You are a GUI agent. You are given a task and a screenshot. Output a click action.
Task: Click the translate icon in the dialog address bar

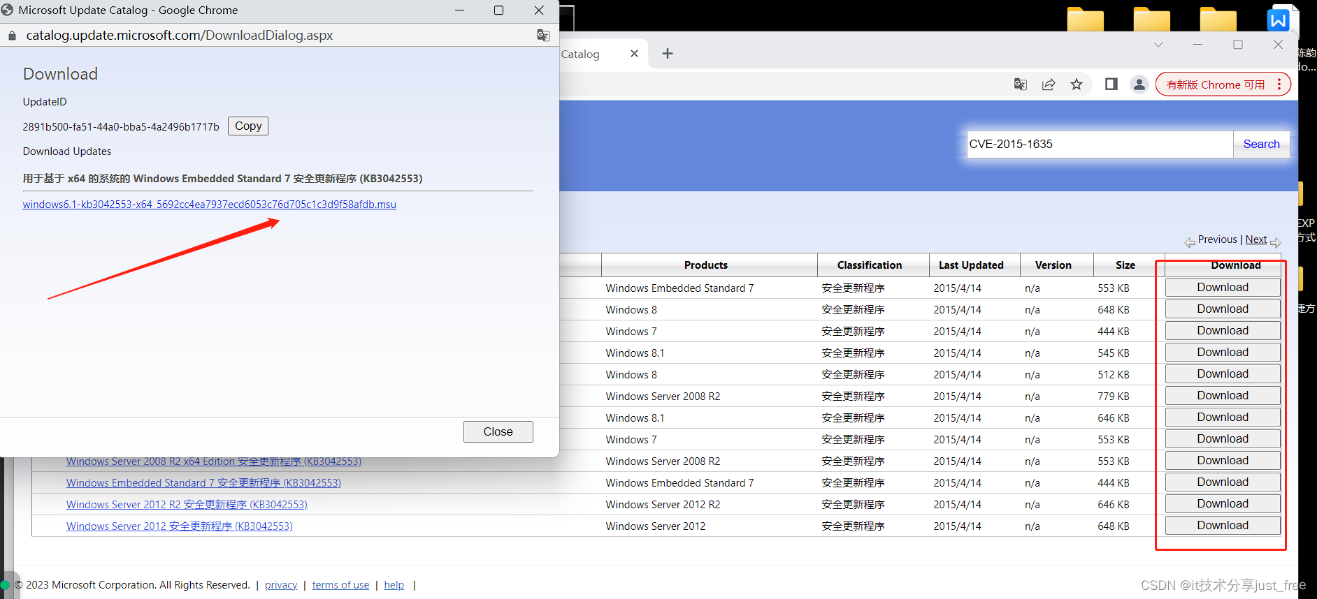click(x=543, y=35)
